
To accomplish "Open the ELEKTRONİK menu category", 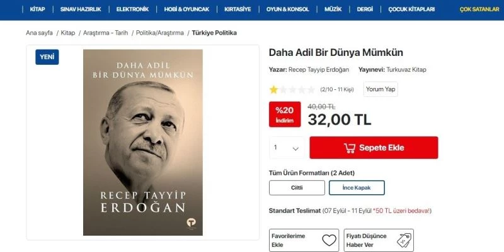I will point(132,9).
